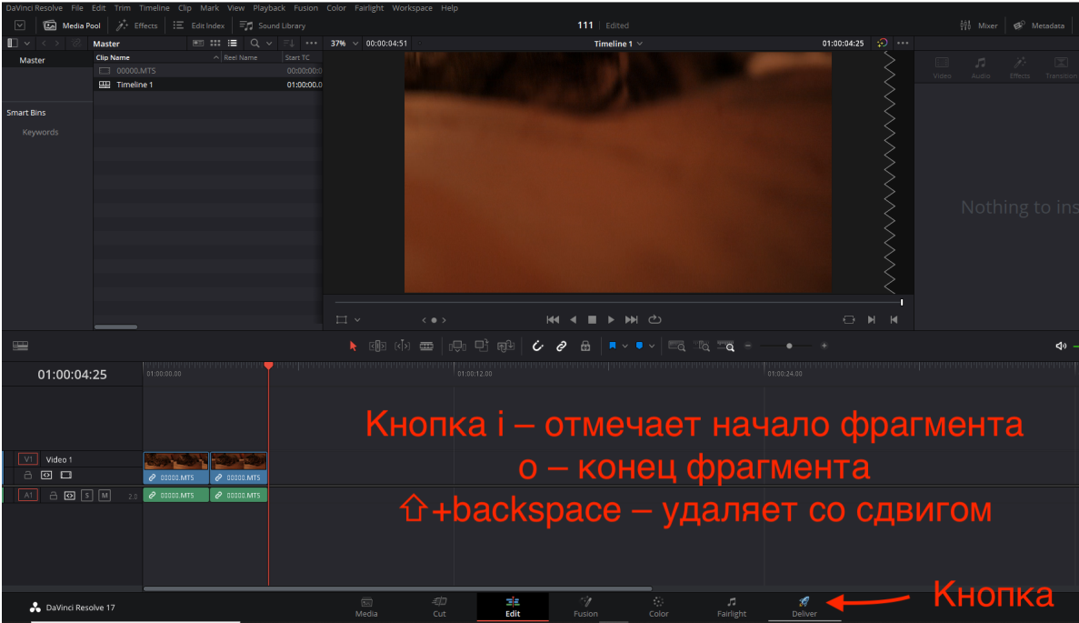Screen dimensions: 1079x623
Task: Lock the Video 1 track
Action: [28, 475]
